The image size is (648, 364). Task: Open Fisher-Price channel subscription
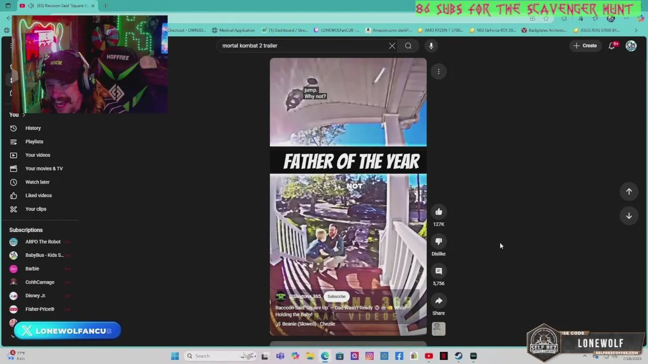point(40,309)
